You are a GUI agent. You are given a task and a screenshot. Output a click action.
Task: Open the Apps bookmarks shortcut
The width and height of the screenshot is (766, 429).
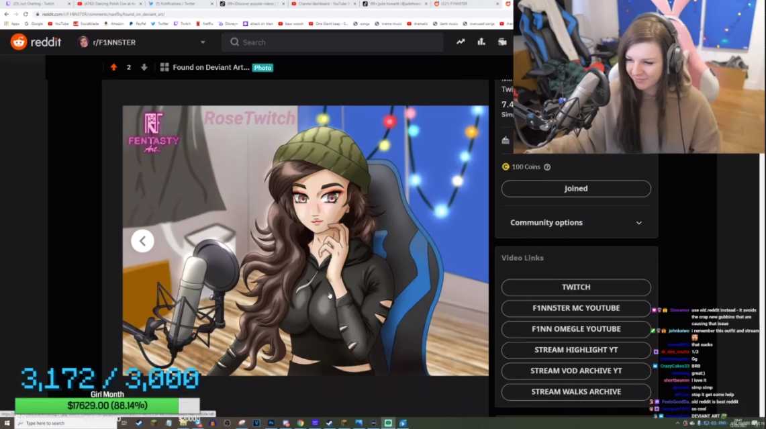(12, 23)
